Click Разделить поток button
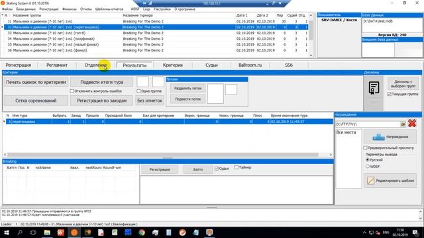The width and height of the screenshot is (424, 238). point(187,88)
